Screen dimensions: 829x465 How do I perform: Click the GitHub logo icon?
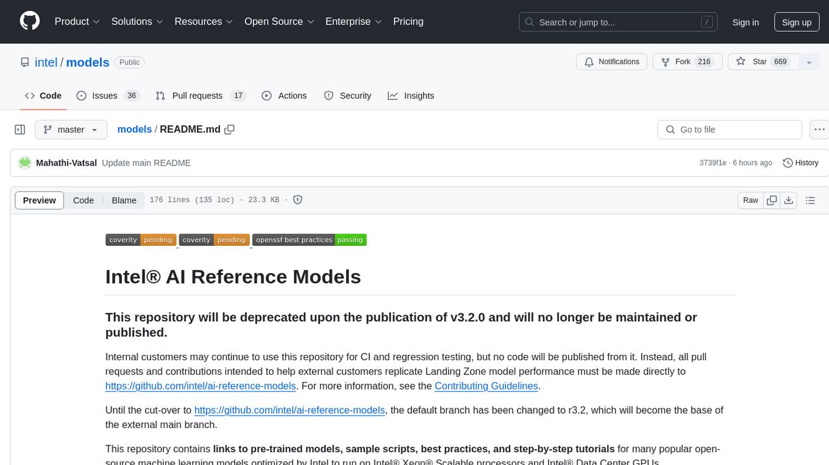[30, 21]
